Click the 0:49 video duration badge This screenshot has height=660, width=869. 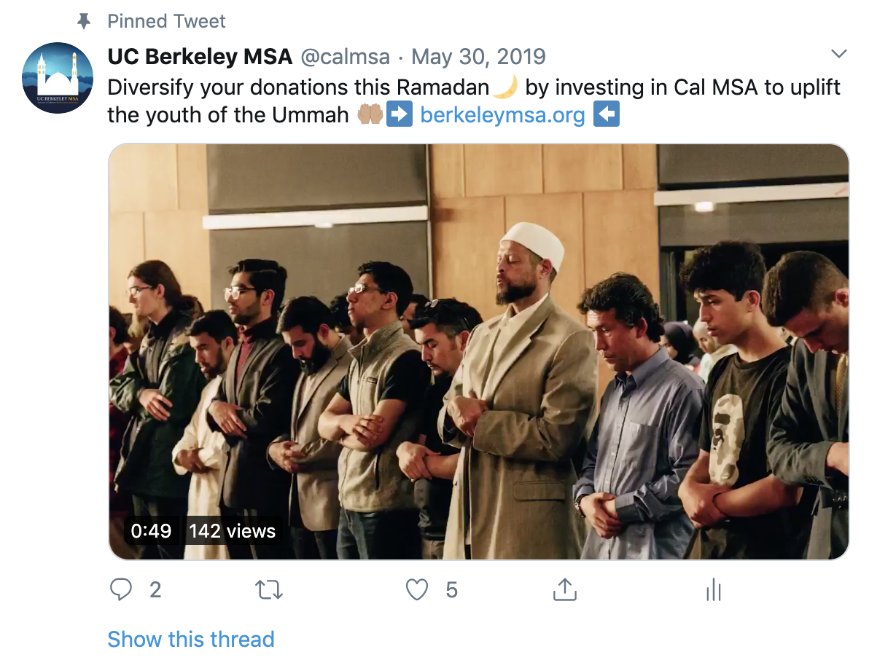151,531
